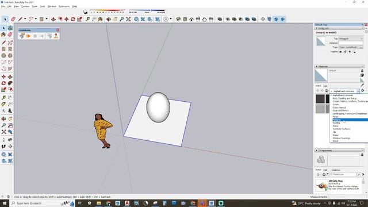
Task: Collapse the Entity Info panel
Action: point(316,28)
